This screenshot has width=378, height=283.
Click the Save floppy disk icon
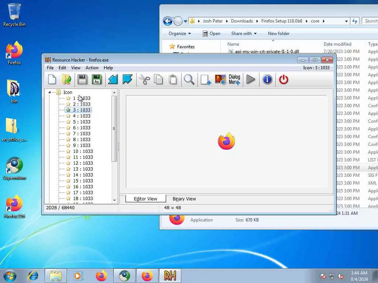coord(82,80)
